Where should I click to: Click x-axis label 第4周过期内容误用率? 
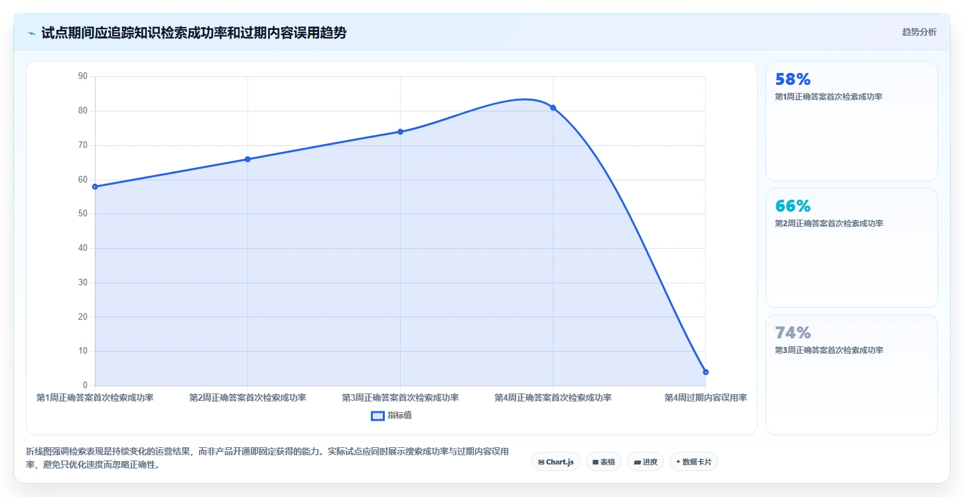tap(705, 397)
